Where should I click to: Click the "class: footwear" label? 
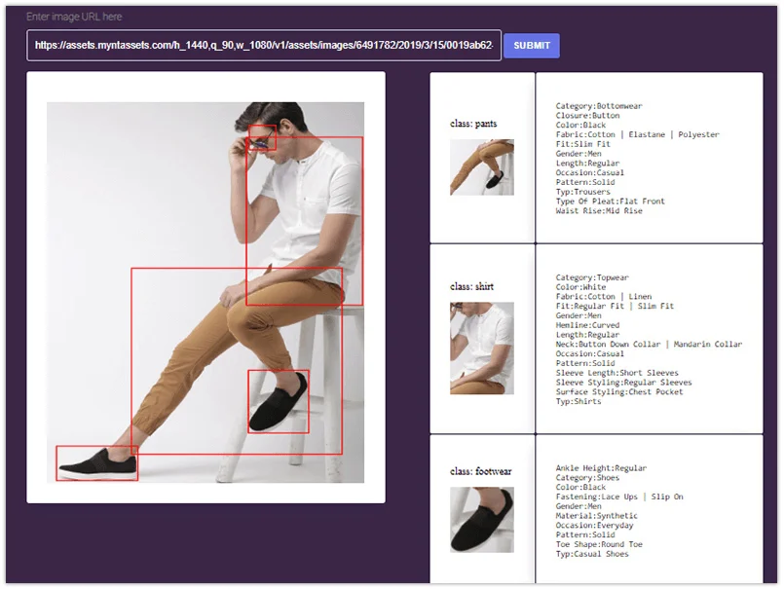pos(480,471)
